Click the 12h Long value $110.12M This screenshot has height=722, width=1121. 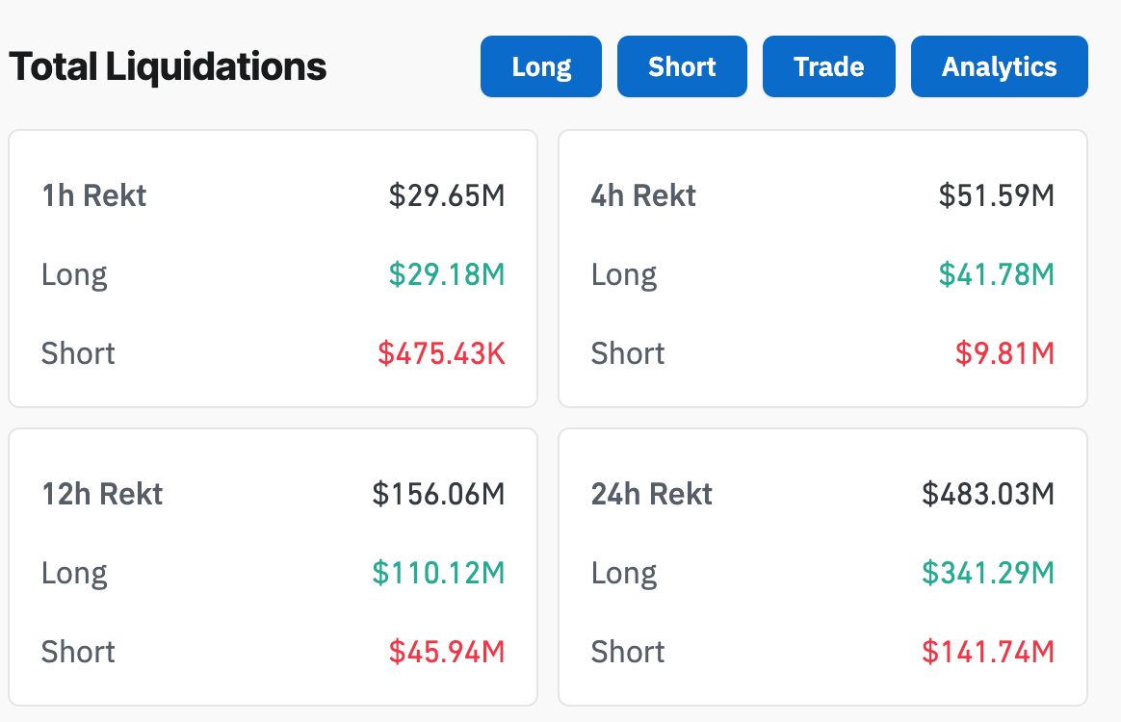click(x=438, y=573)
